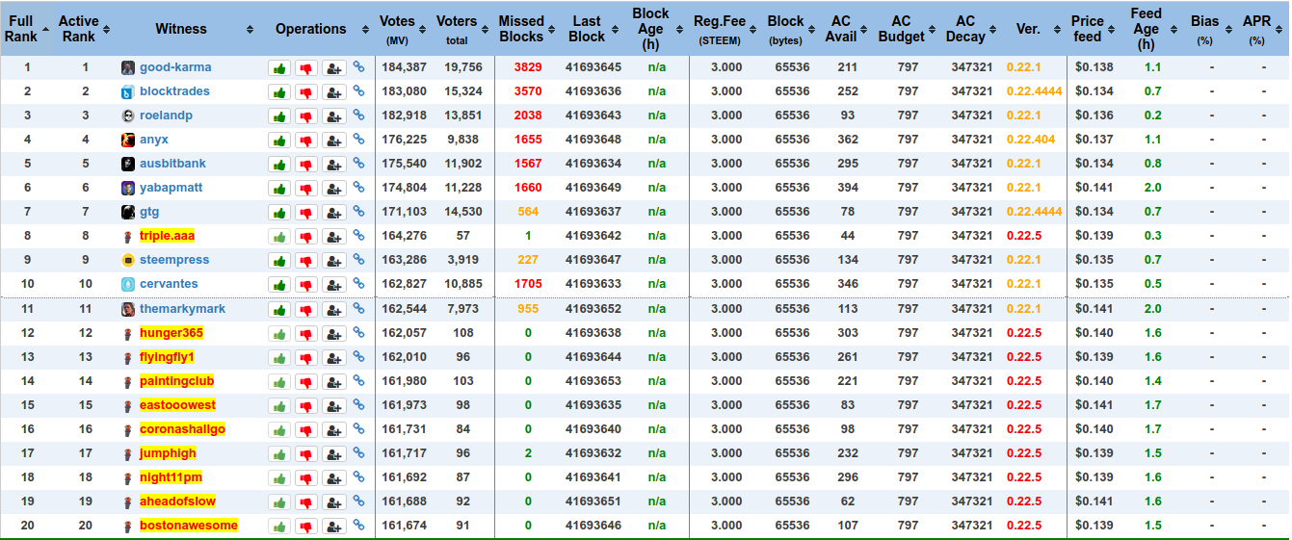Viewport: 1292px width, 540px height.
Task: Sort by Votes (MV) header
Action: [x=403, y=29]
